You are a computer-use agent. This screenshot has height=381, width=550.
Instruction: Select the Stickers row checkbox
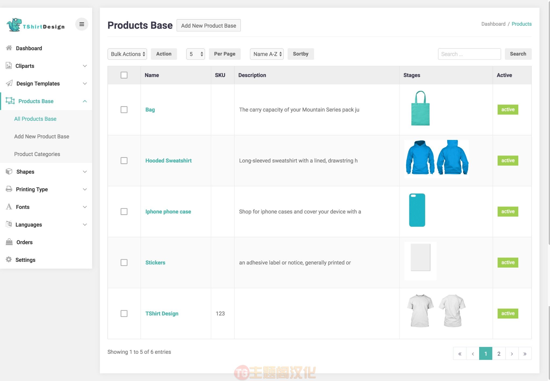click(x=124, y=262)
